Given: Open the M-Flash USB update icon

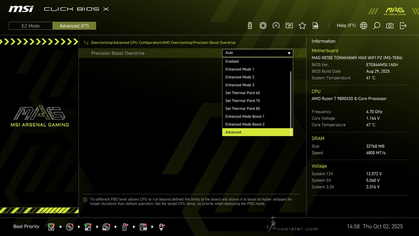Looking at the screenshot, I should point(250,26).
